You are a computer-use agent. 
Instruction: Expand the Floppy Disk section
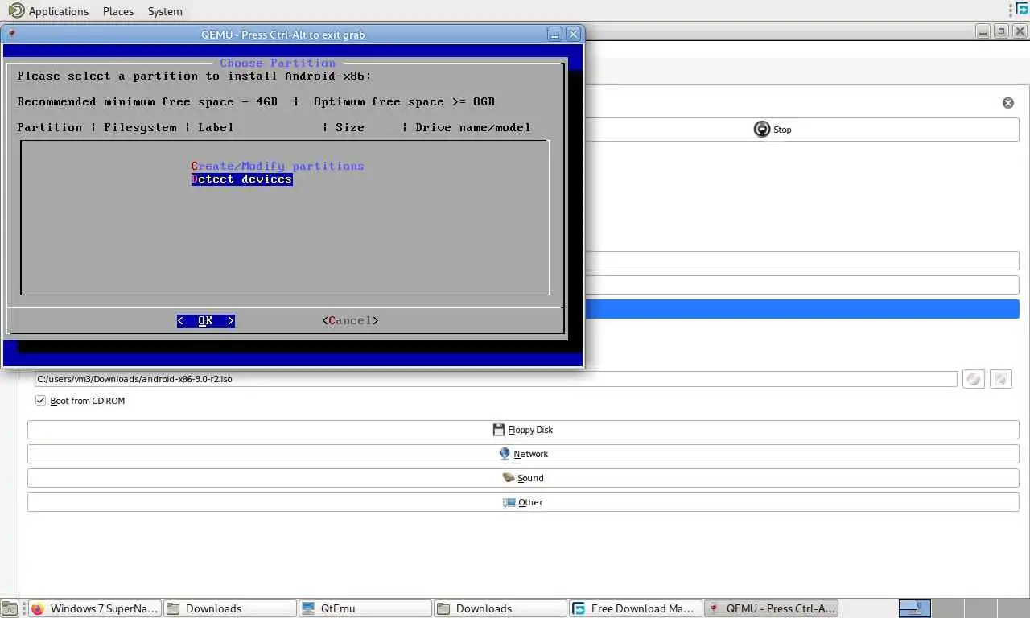pyautogui.click(x=523, y=430)
